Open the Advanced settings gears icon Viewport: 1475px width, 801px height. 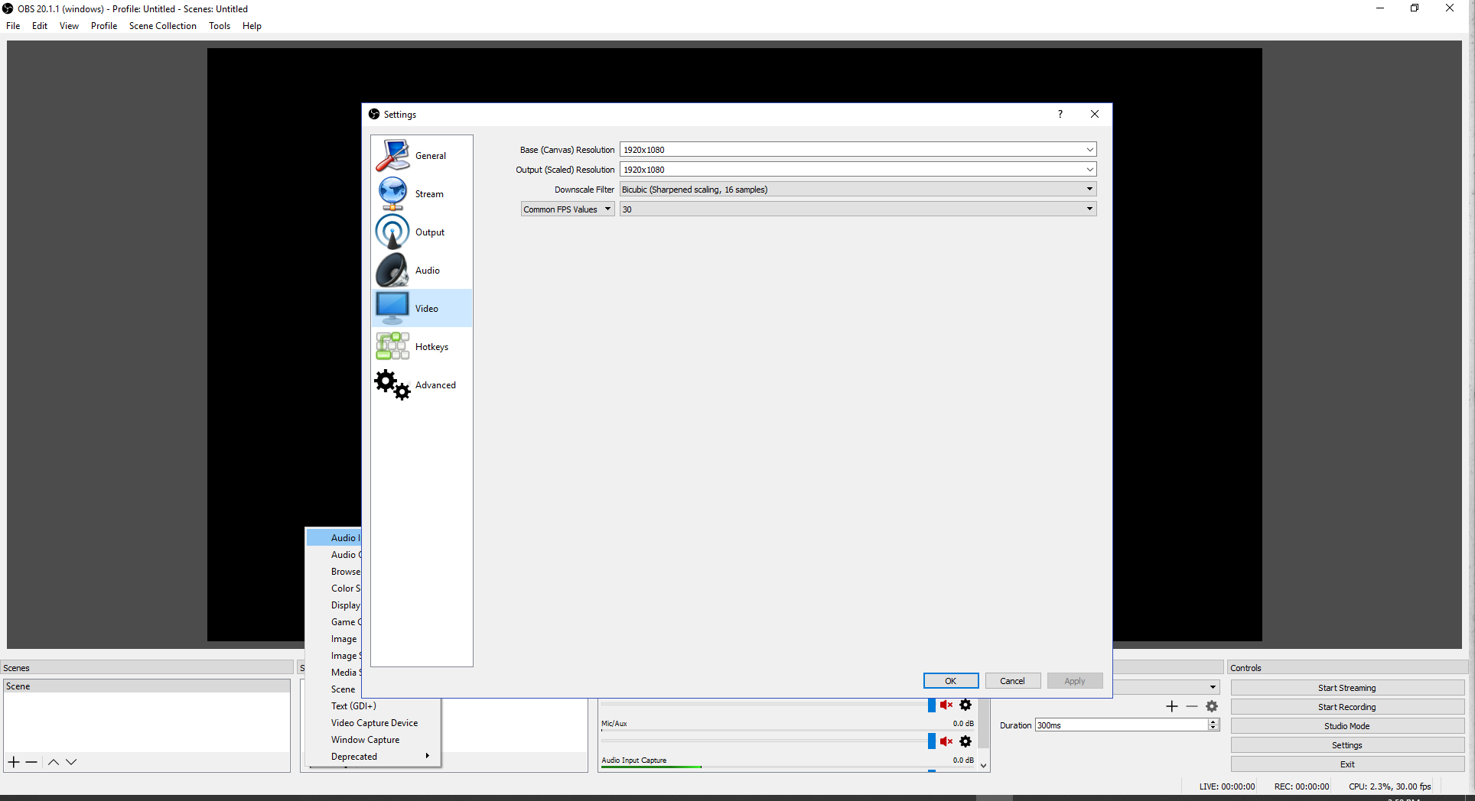[392, 384]
